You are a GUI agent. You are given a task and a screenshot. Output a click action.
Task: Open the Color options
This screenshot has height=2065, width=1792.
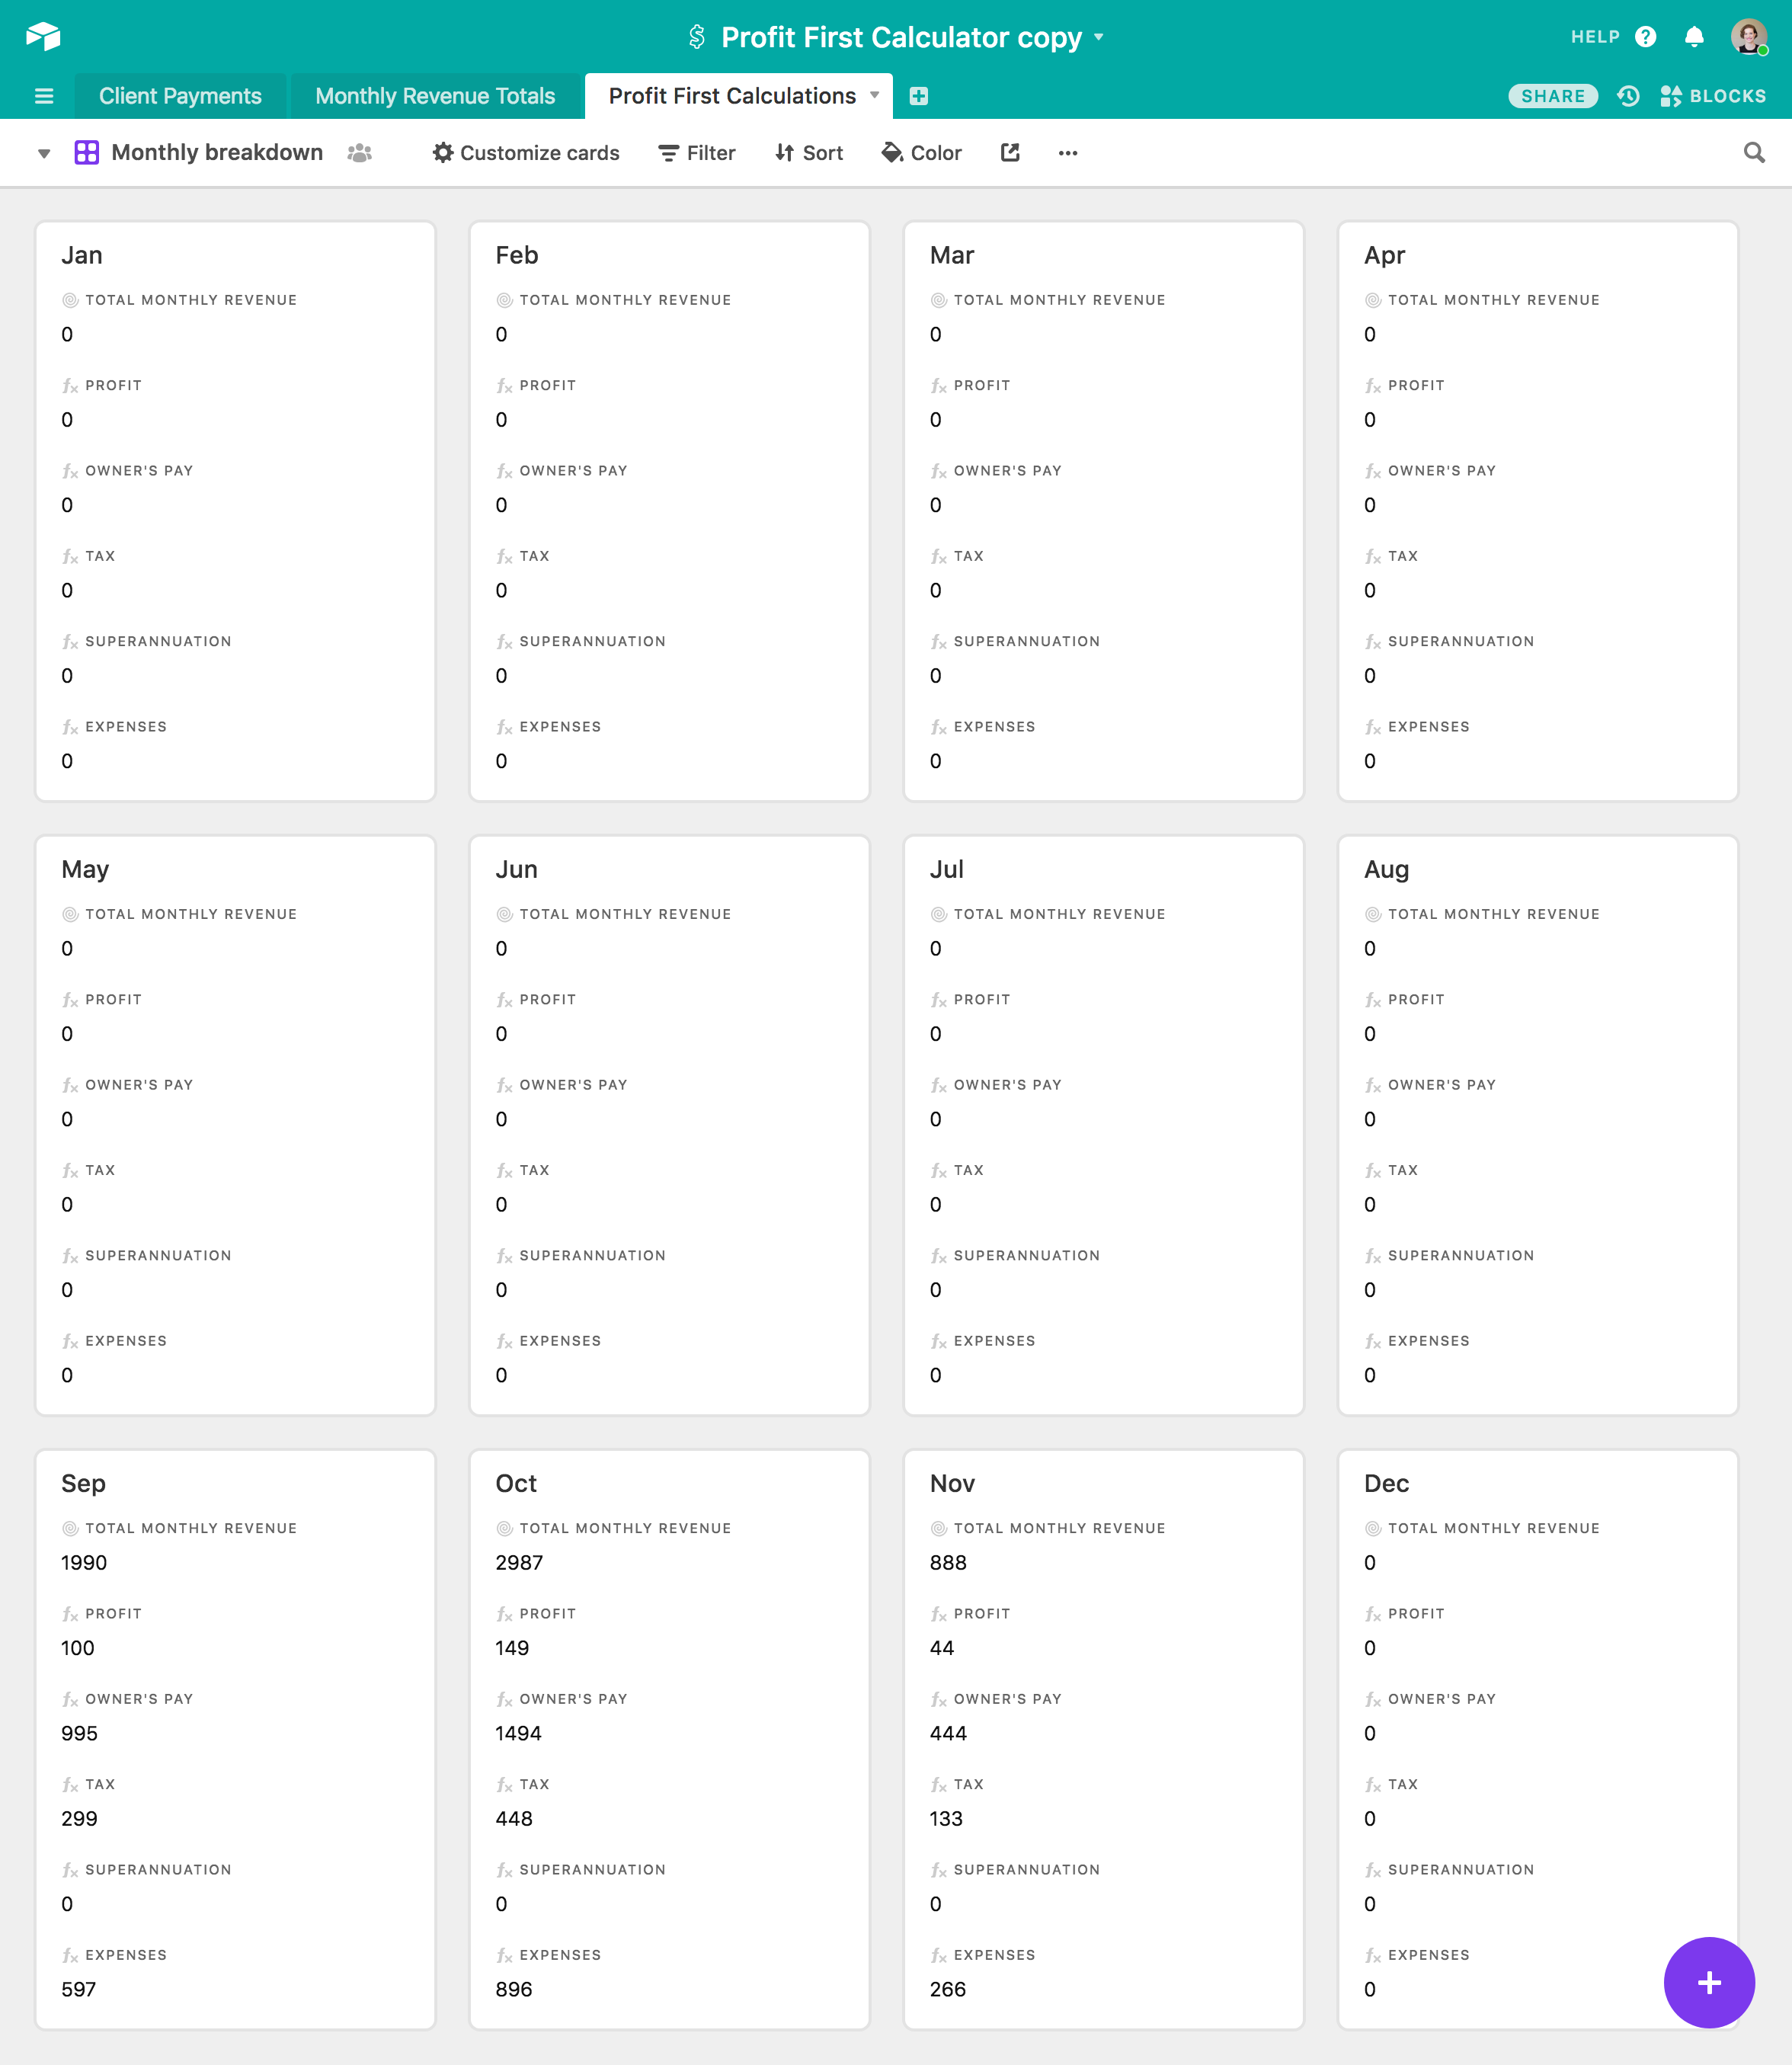coord(922,152)
